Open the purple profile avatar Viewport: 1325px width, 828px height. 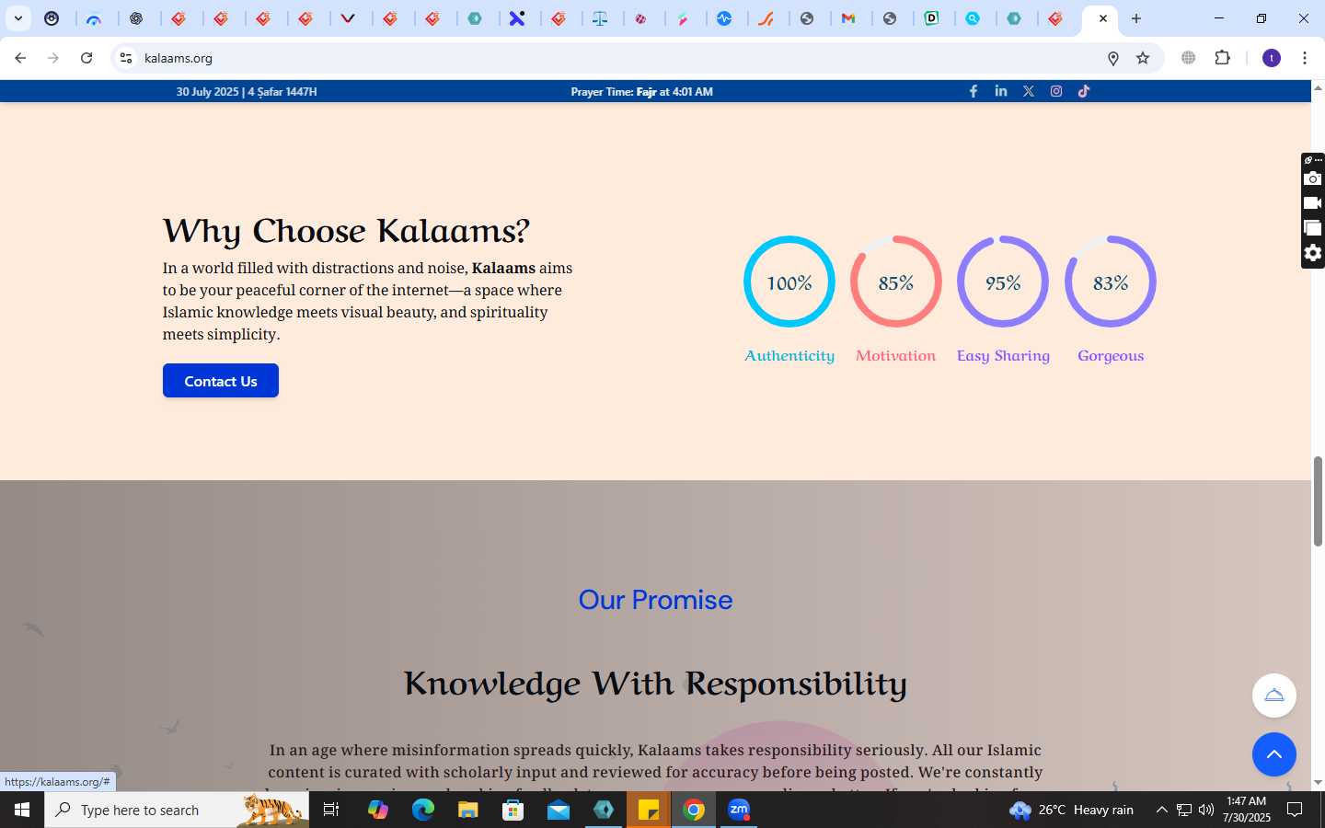1272,58
